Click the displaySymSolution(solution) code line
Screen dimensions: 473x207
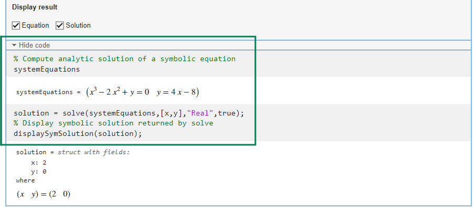(x=78, y=134)
